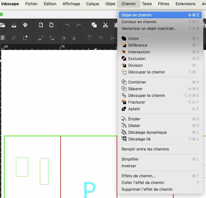206x198 pixels.
Task: Click the stacked layers select-all icon
Action: [3, 38]
